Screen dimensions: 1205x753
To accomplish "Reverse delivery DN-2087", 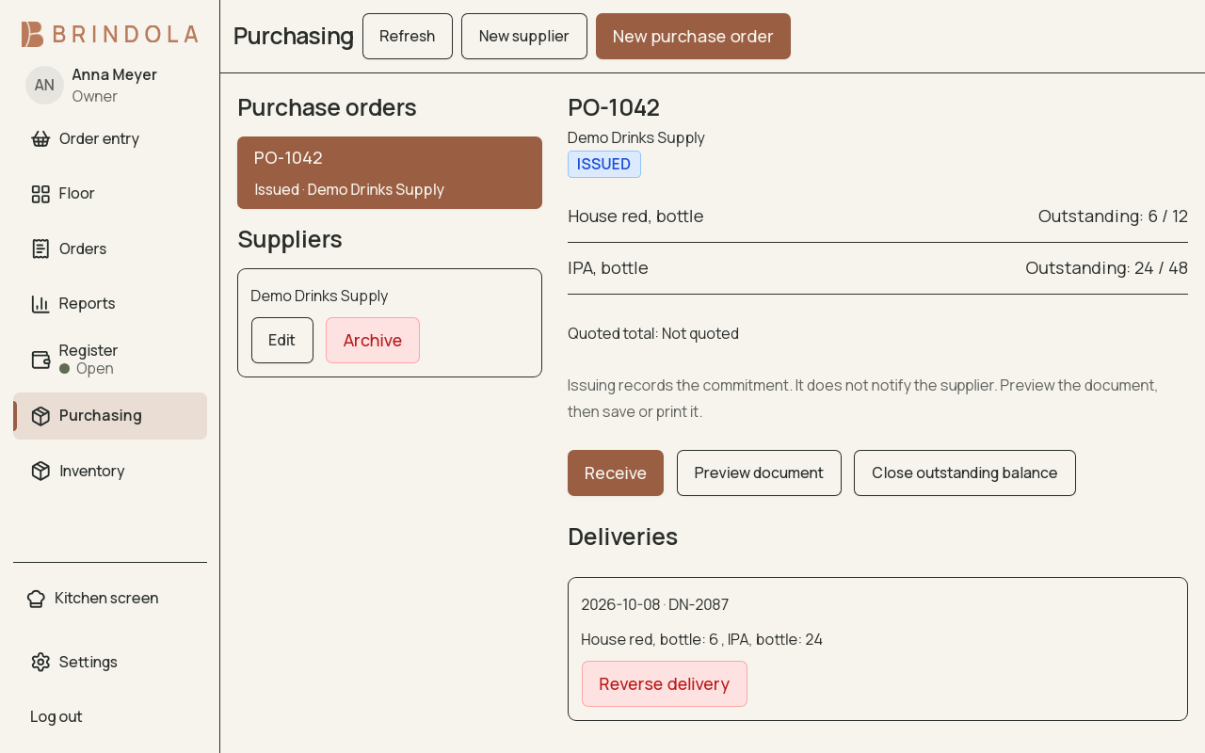I will [x=665, y=684].
